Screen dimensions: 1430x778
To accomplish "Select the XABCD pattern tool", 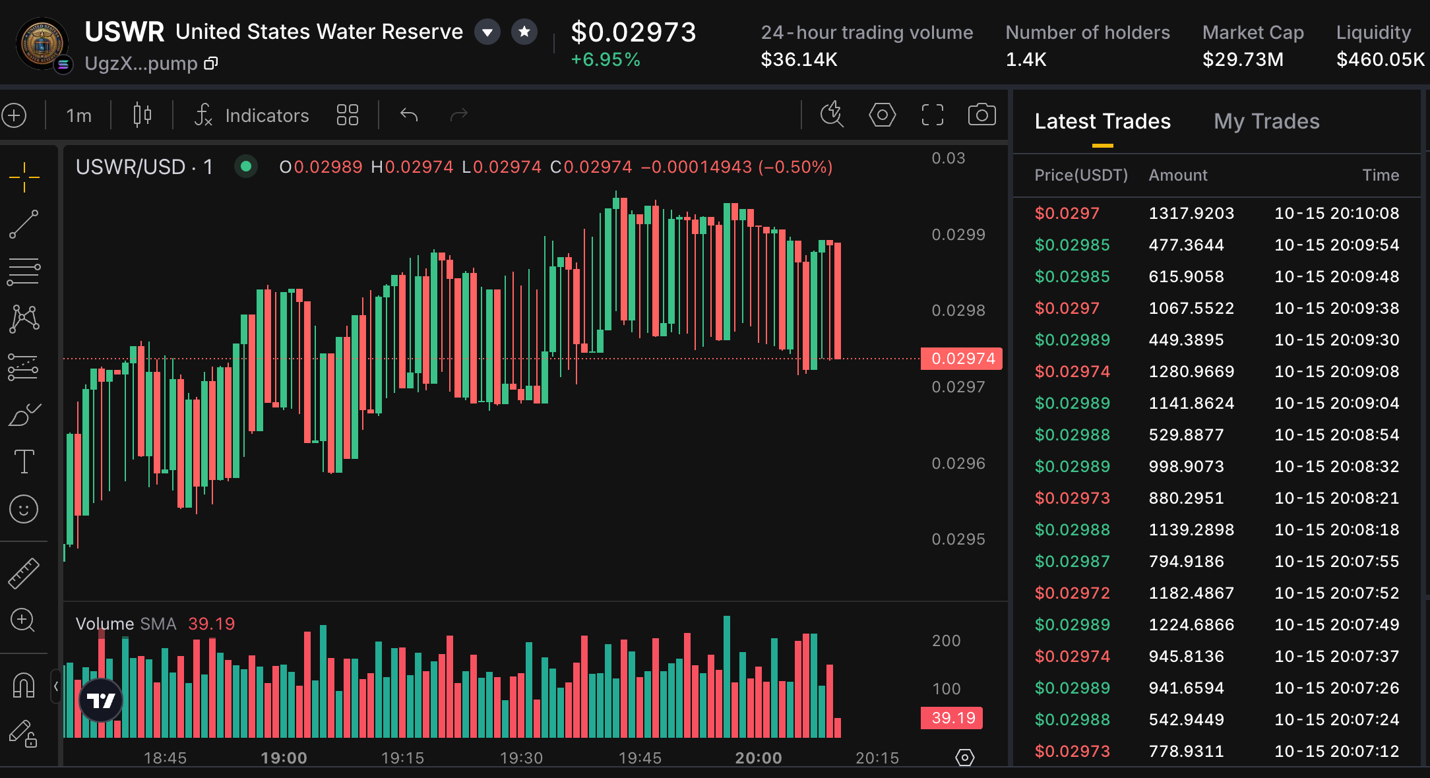I will [x=24, y=319].
